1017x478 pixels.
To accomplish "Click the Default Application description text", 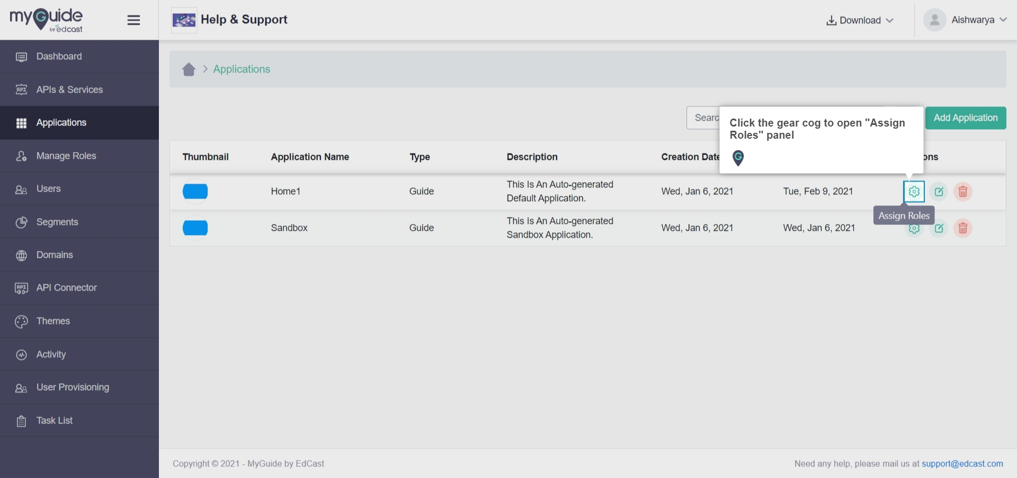I will tap(560, 192).
